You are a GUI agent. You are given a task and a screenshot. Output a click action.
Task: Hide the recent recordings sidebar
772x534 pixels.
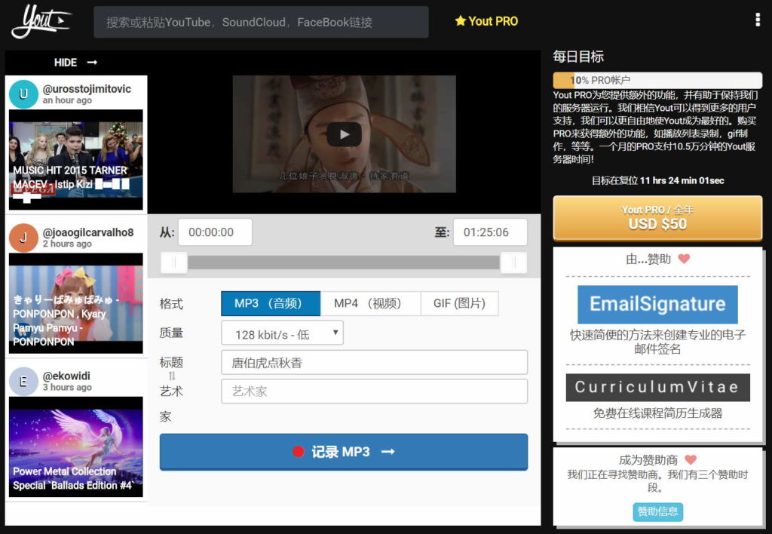75,63
